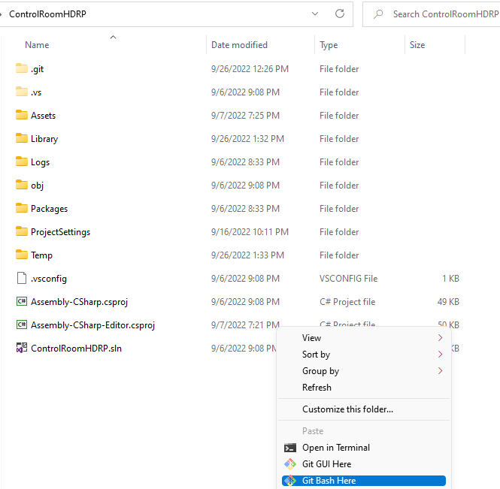Select the obj folder icon
Screen dimensions: 500x489
click(22, 185)
